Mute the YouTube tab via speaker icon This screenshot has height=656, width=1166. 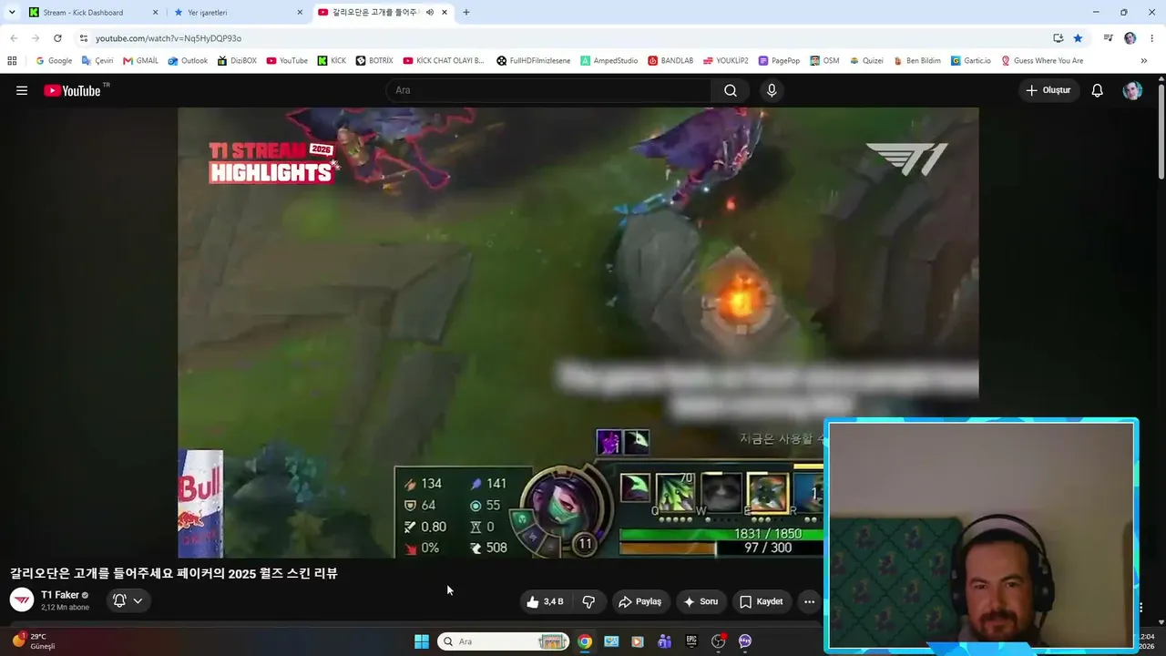click(x=429, y=13)
